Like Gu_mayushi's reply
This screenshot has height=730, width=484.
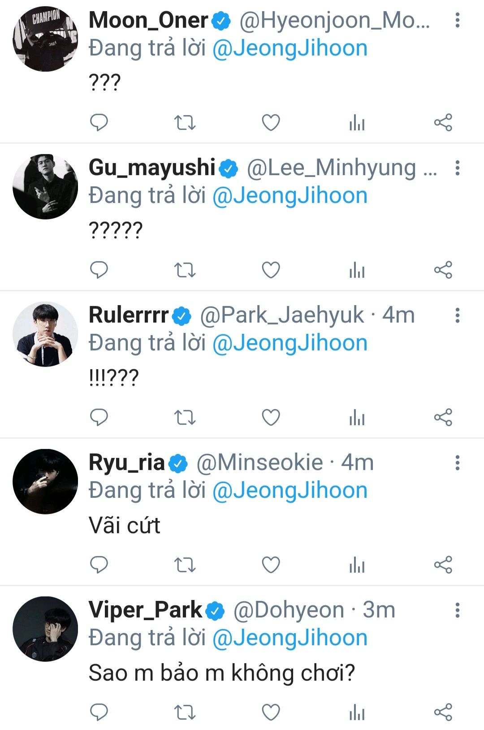(x=271, y=270)
